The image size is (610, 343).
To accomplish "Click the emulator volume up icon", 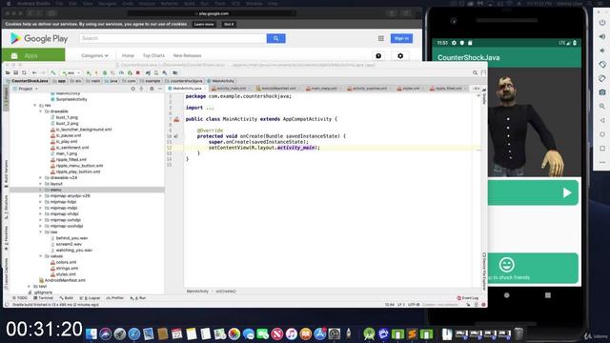I will pos(602,36).
